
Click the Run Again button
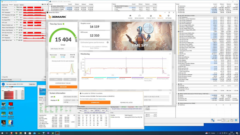[63, 87]
